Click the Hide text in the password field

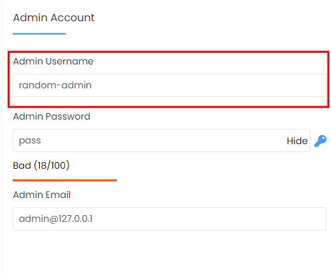[297, 141]
